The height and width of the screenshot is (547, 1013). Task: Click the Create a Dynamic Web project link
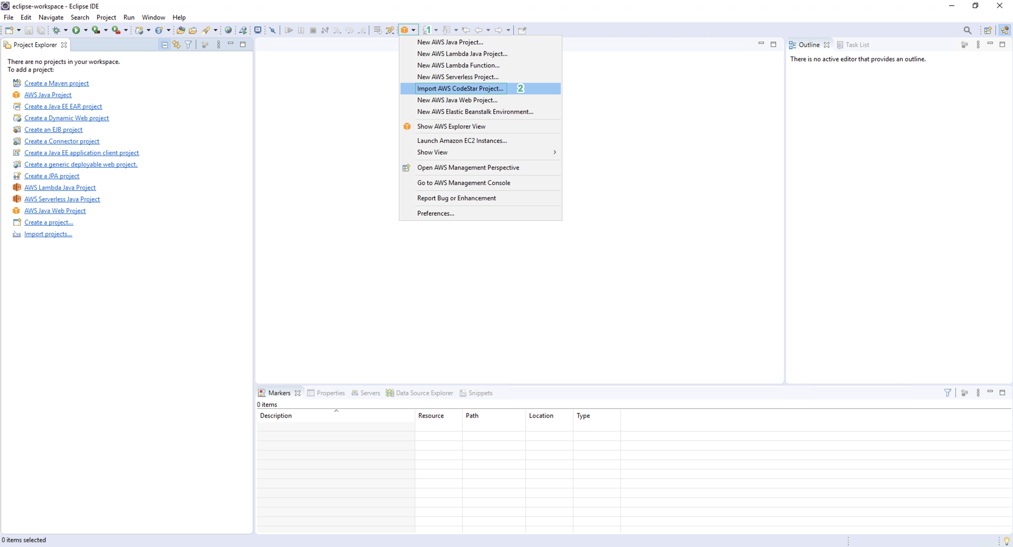pyautogui.click(x=66, y=118)
